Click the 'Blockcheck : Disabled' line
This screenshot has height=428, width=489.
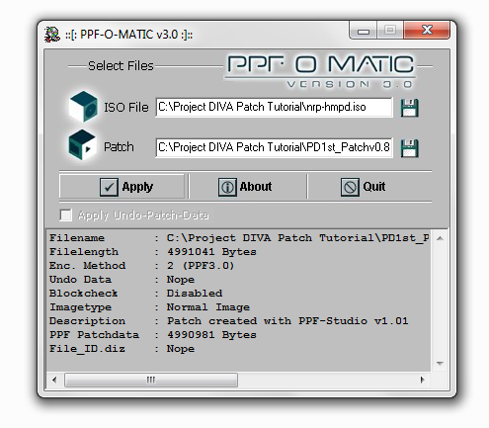coord(135,294)
